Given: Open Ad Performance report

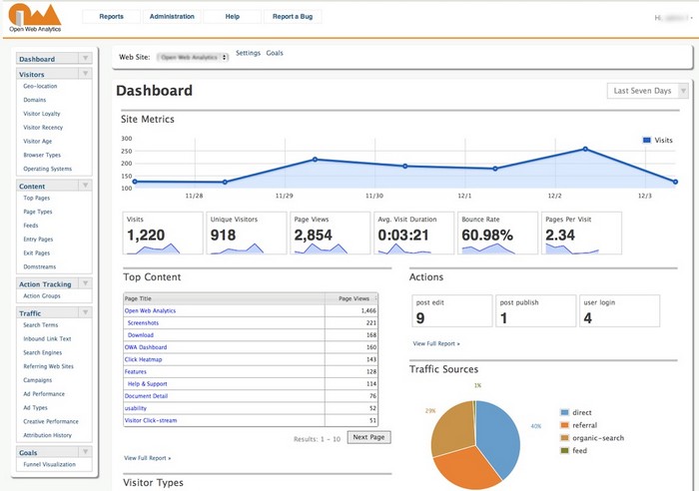Looking at the screenshot, I should pyautogui.click(x=44, y=394).
